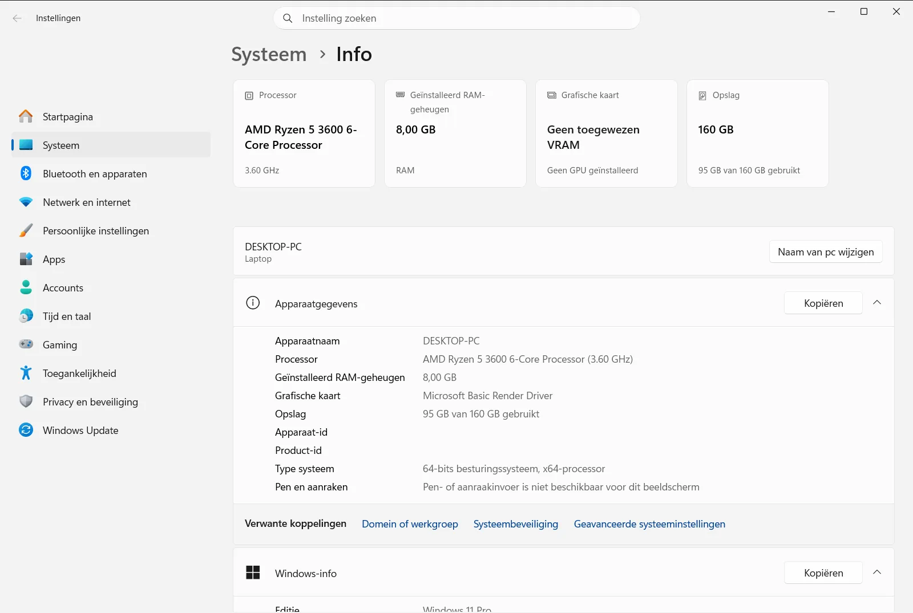Click the search magnifier icon
This screenshot has width=913, height=613.
coord(288,18)
